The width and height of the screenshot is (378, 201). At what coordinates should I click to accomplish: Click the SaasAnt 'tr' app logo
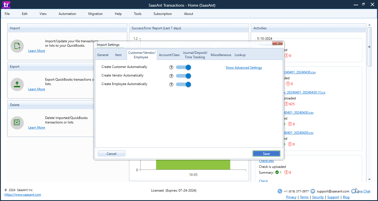6,5
